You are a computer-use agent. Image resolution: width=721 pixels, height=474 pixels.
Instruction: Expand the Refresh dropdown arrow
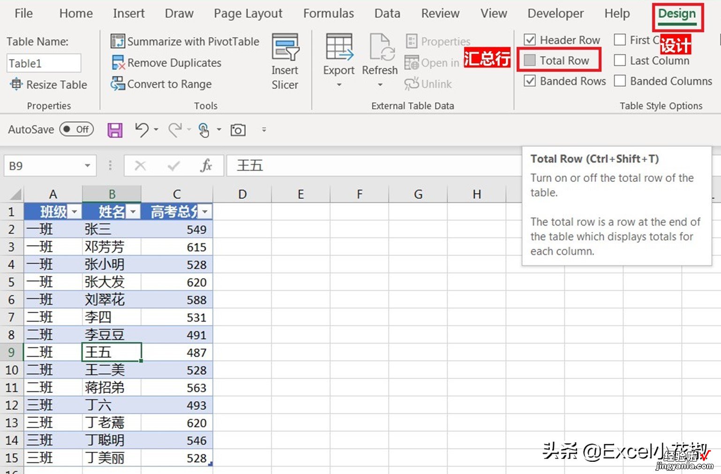[380, 85]
